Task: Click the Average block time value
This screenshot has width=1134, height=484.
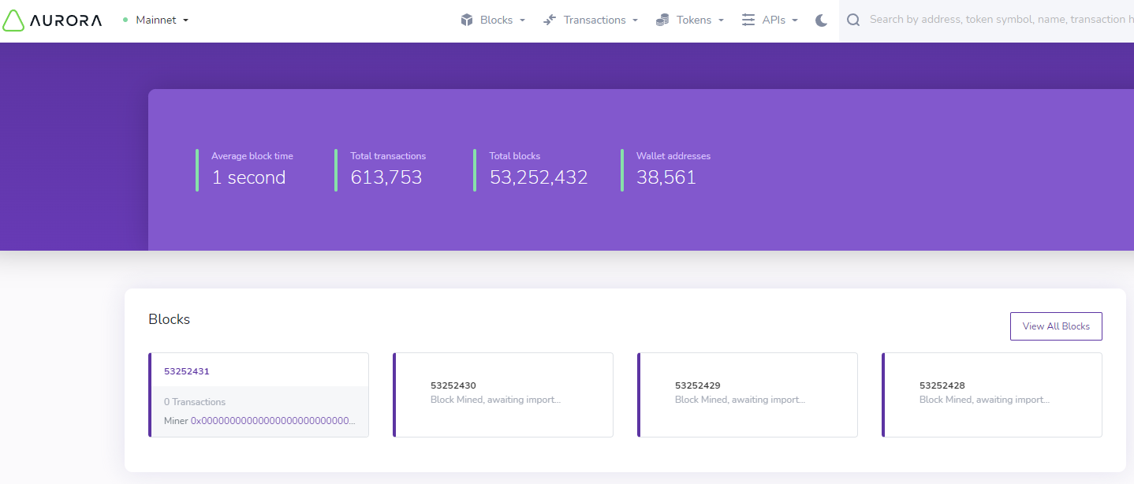Action: pyautogui.click(x=248, y=177)
